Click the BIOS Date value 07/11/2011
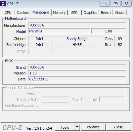 (77, 79)
